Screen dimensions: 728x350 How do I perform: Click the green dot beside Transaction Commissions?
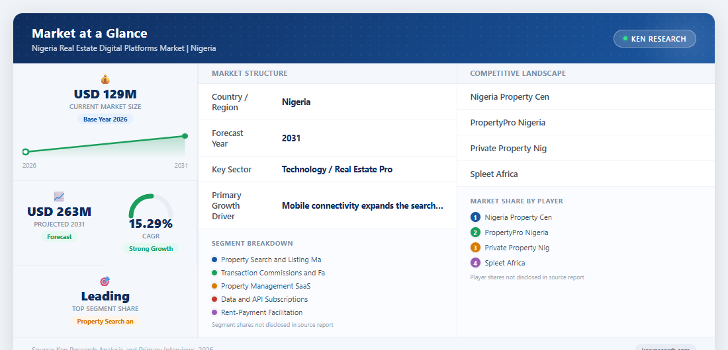[214, 273]
